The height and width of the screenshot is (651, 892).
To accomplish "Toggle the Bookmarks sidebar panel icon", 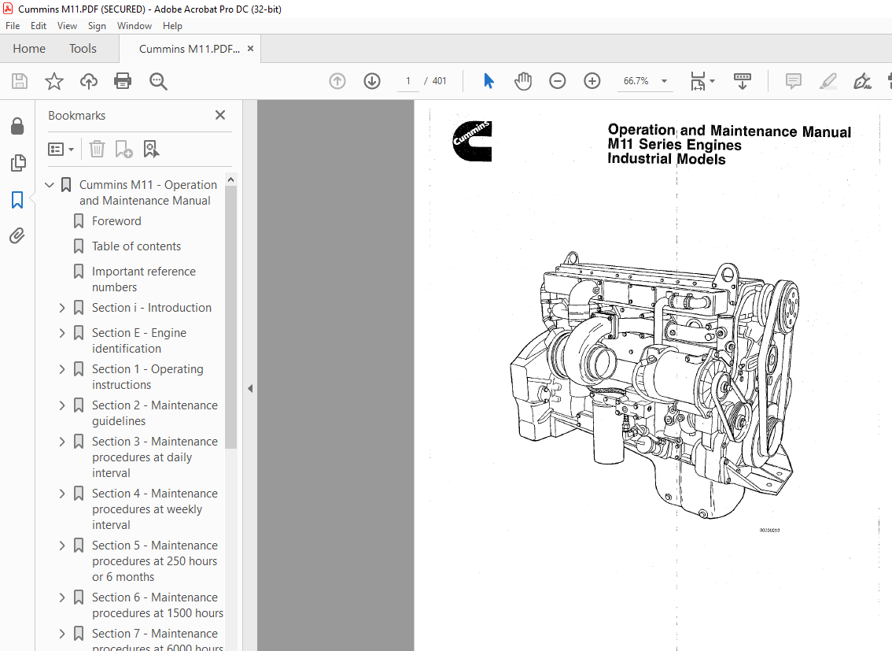I will click(x=17, y=200).
